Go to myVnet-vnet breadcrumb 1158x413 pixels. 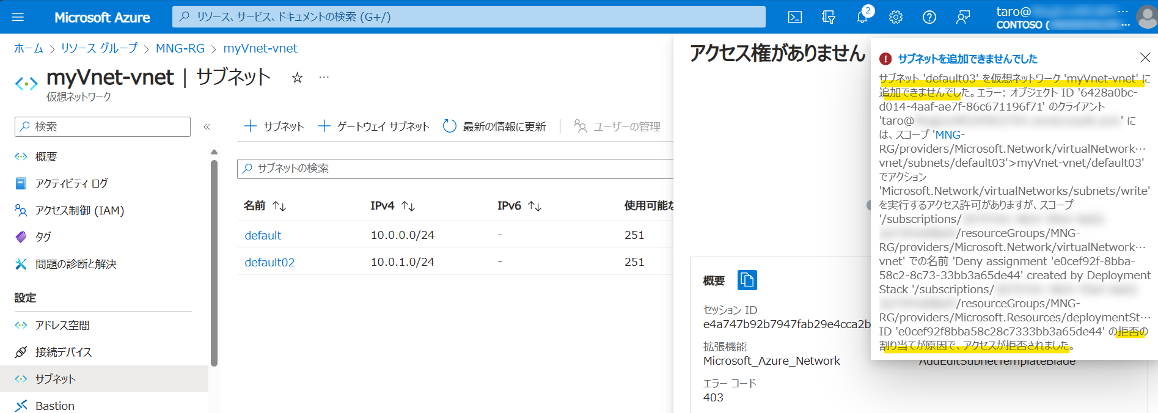point(260,48)
